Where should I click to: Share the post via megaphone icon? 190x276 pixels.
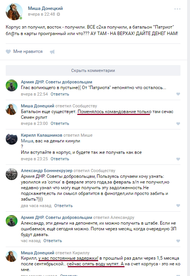click(x=52, y=52)
